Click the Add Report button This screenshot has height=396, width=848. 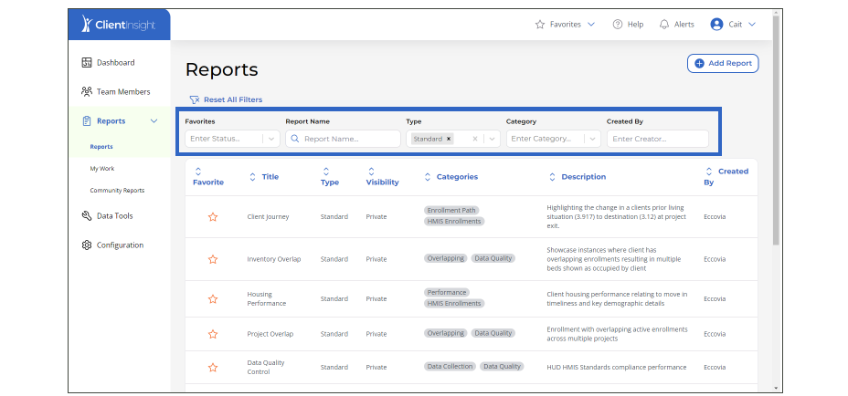tap(722, 63)
